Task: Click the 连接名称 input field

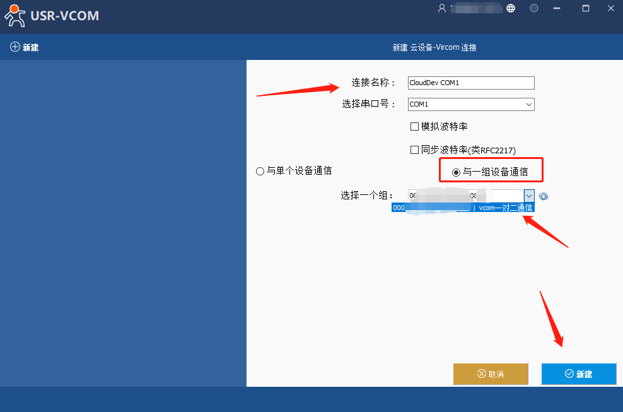Action: [x=471, y=83]
